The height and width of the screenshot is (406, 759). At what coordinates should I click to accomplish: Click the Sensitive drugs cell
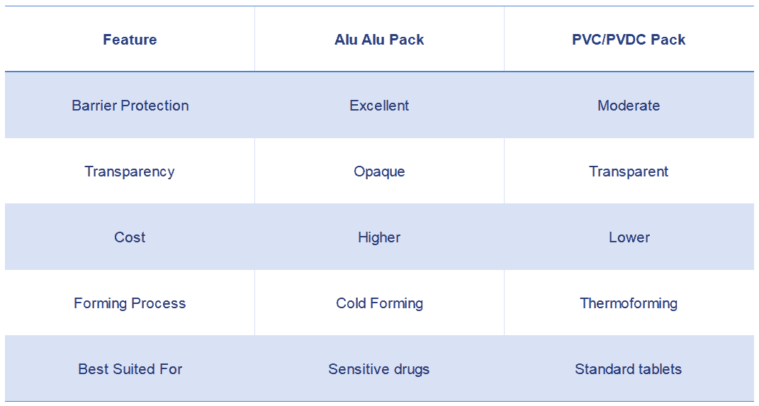(379, 369)
